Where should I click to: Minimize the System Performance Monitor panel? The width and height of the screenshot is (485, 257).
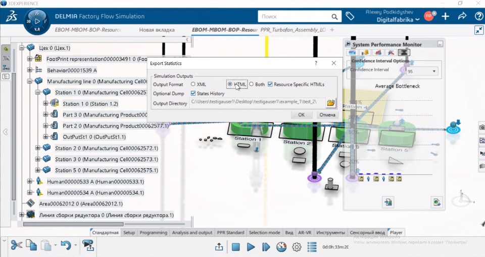(x=440, y=44)
